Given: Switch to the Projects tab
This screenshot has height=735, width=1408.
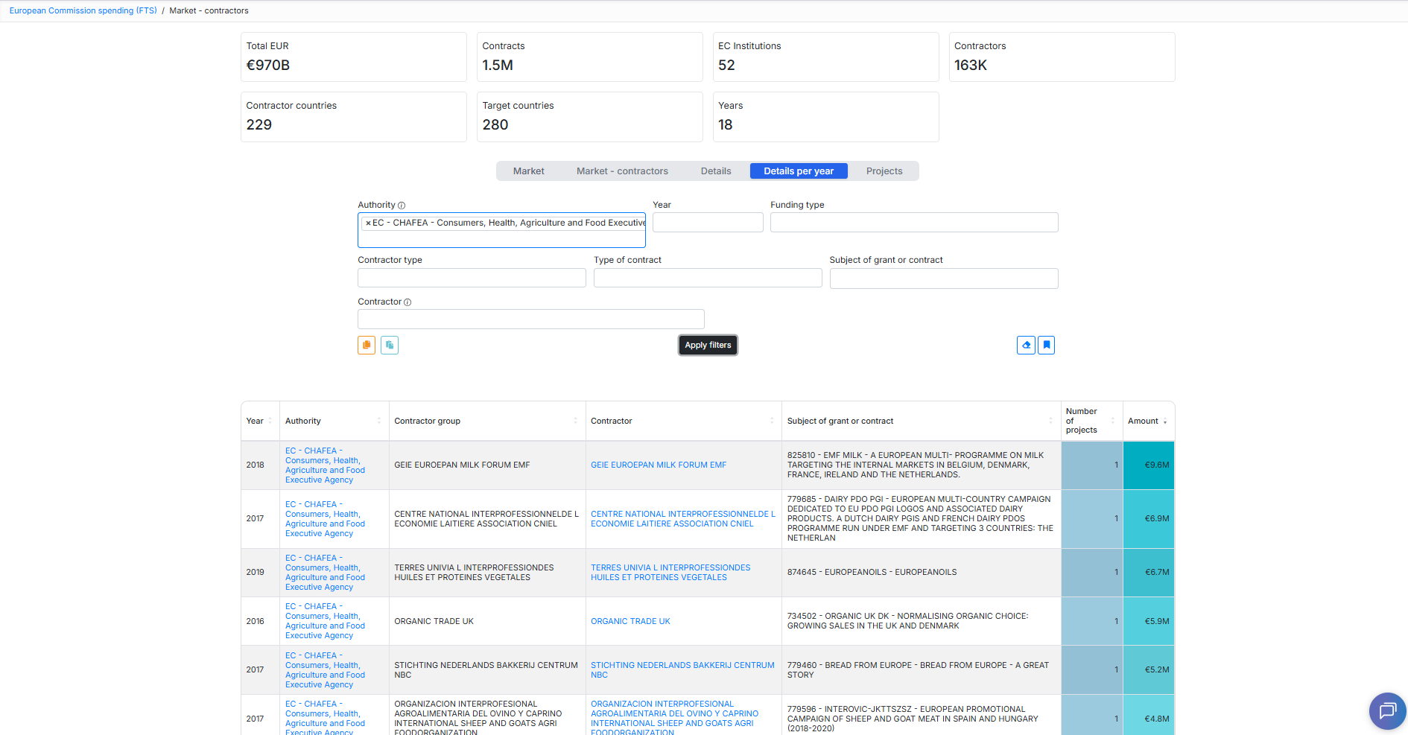Looking at the screenshot, I should click(x=884, y=171).
